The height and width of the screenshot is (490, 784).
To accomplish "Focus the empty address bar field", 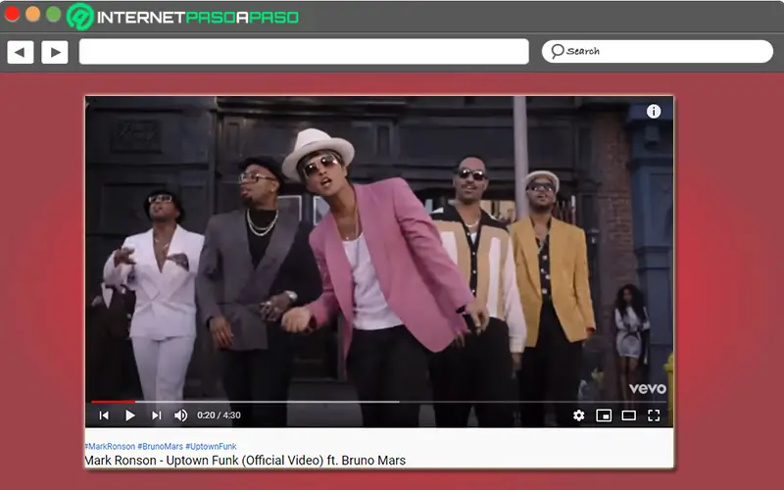I will point(304,52).
